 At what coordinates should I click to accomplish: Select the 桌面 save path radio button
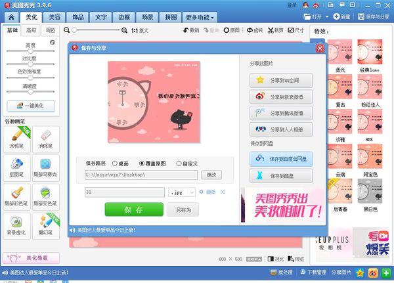pos(115,163)
